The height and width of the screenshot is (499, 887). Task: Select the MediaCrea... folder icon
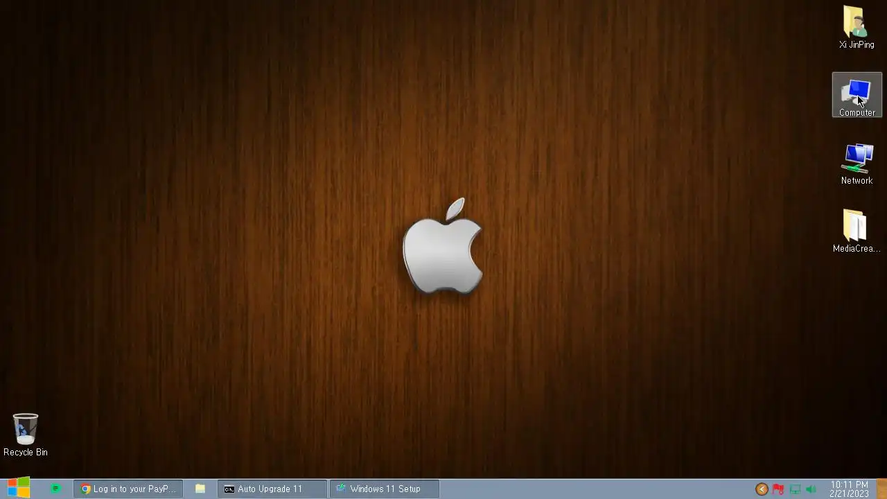click(857, 231)
